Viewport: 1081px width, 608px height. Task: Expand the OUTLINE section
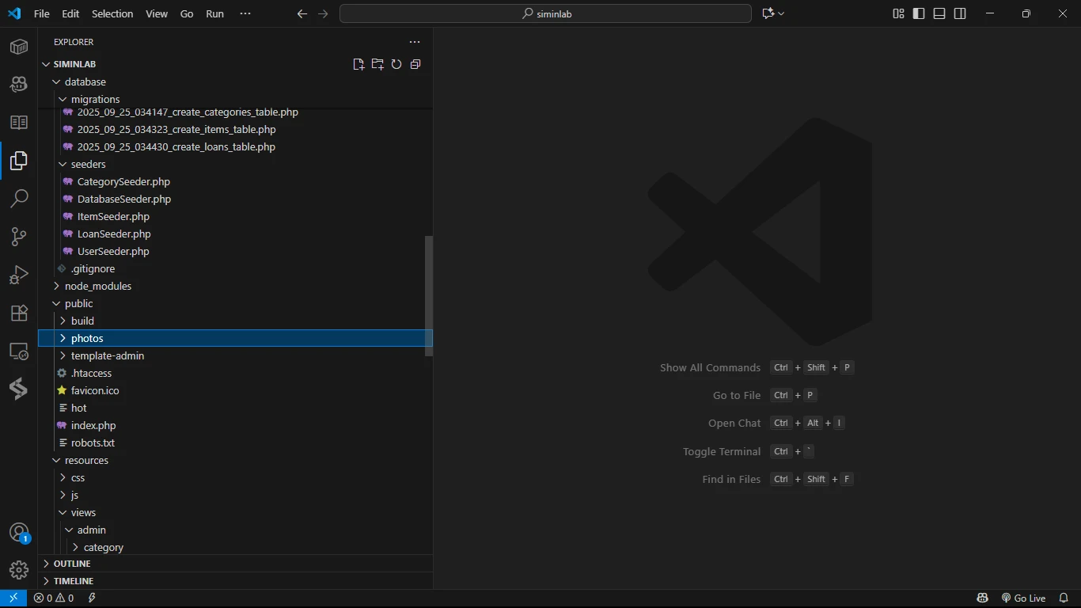(72, 564)
